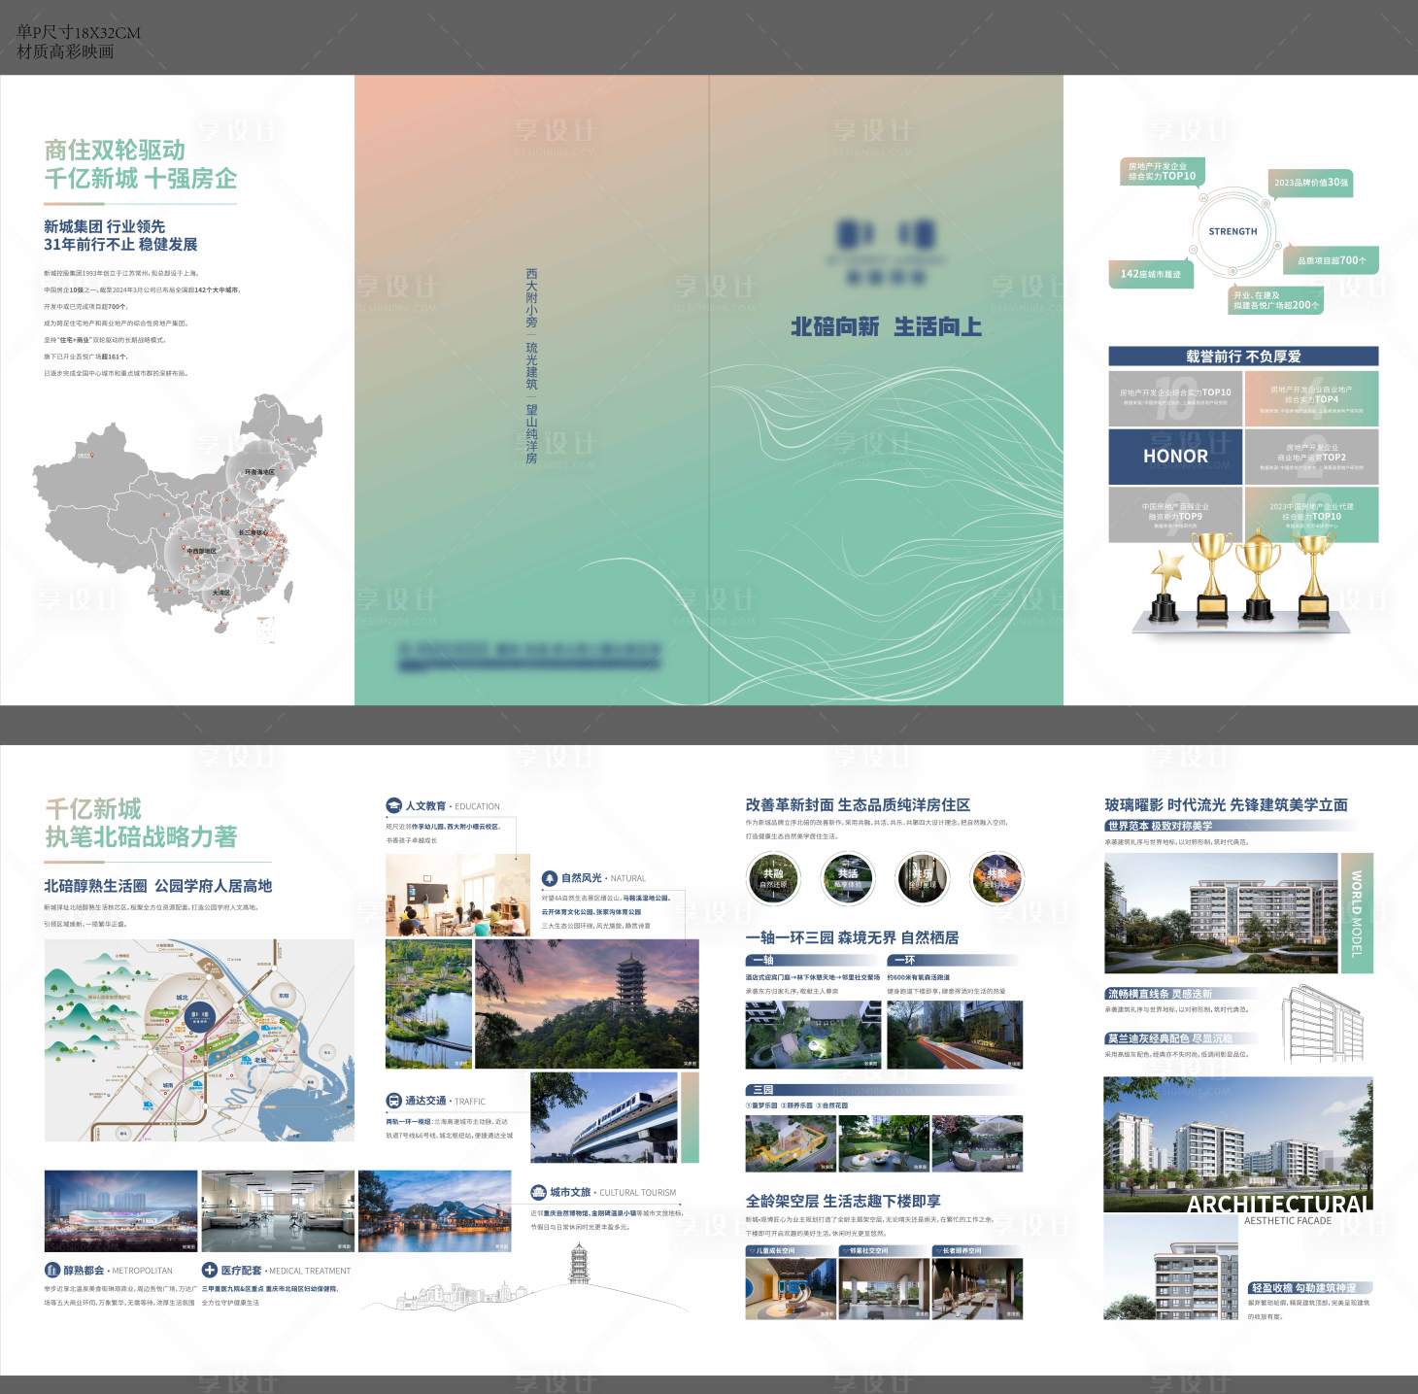The width and height of the screenshot is (1418, 1394).
Task: Click the heading 商住双轮驱动
Action: 115,151
